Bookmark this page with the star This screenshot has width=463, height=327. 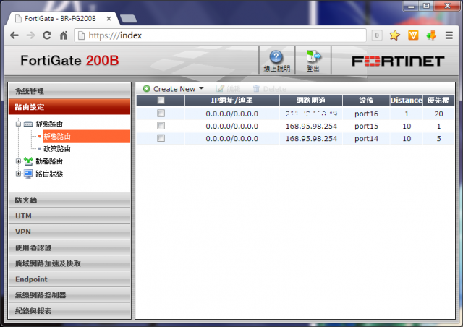[x=394, y=35]
